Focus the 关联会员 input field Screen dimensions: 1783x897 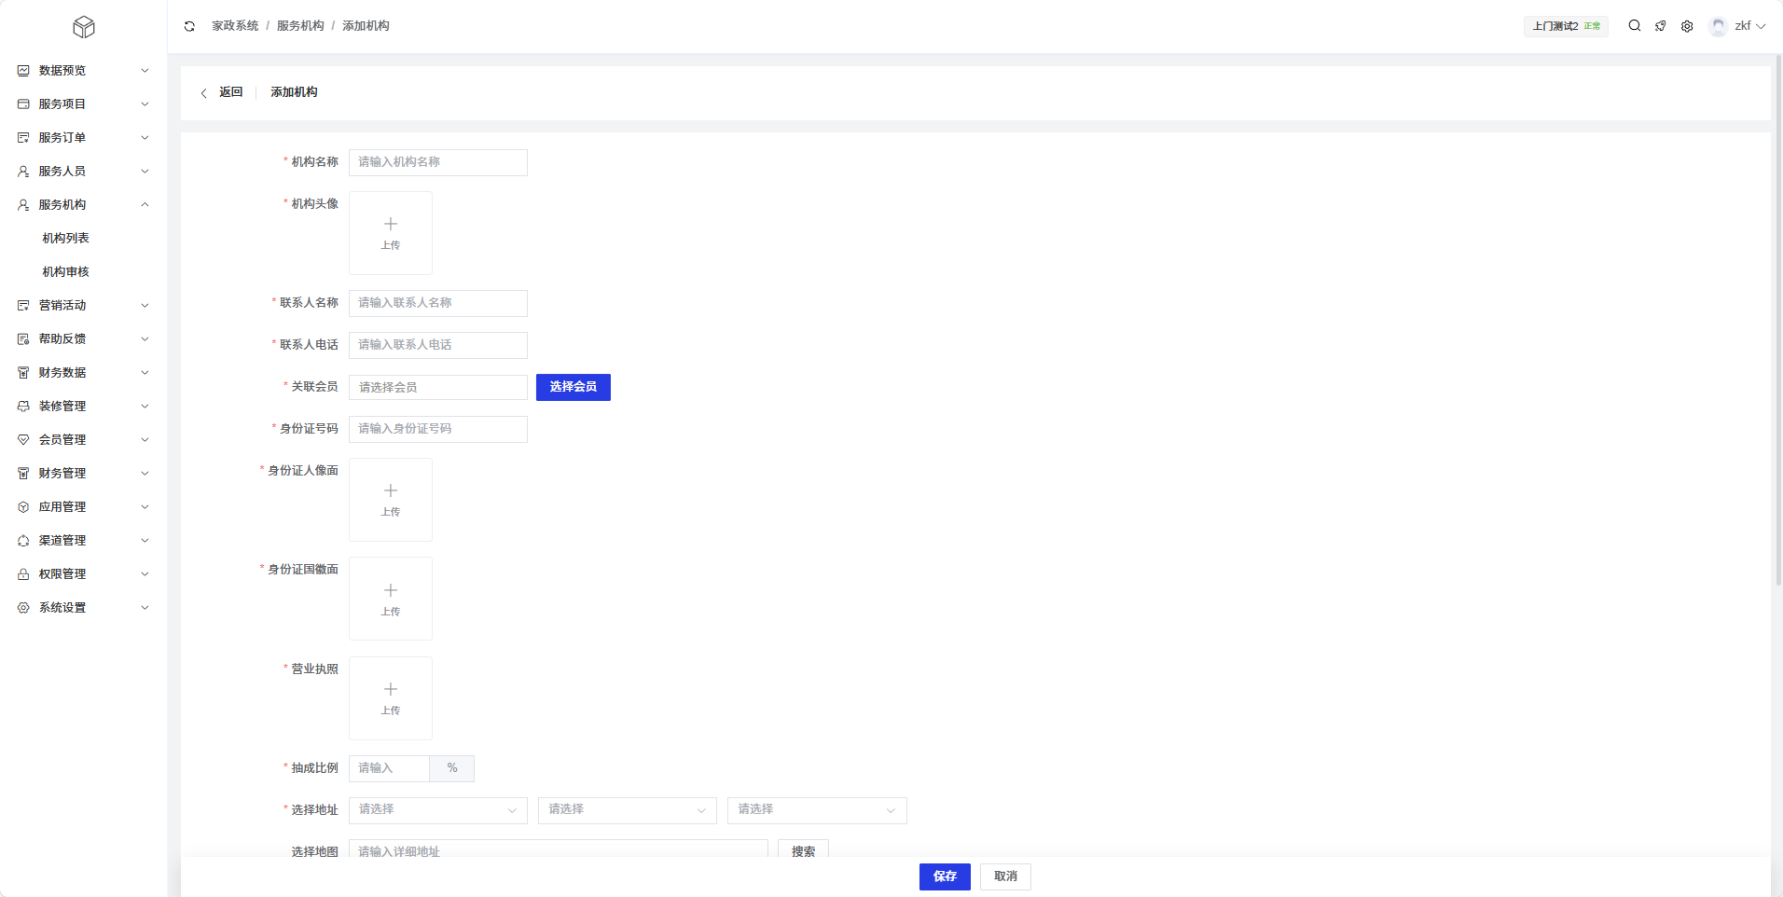pos(438,387)
